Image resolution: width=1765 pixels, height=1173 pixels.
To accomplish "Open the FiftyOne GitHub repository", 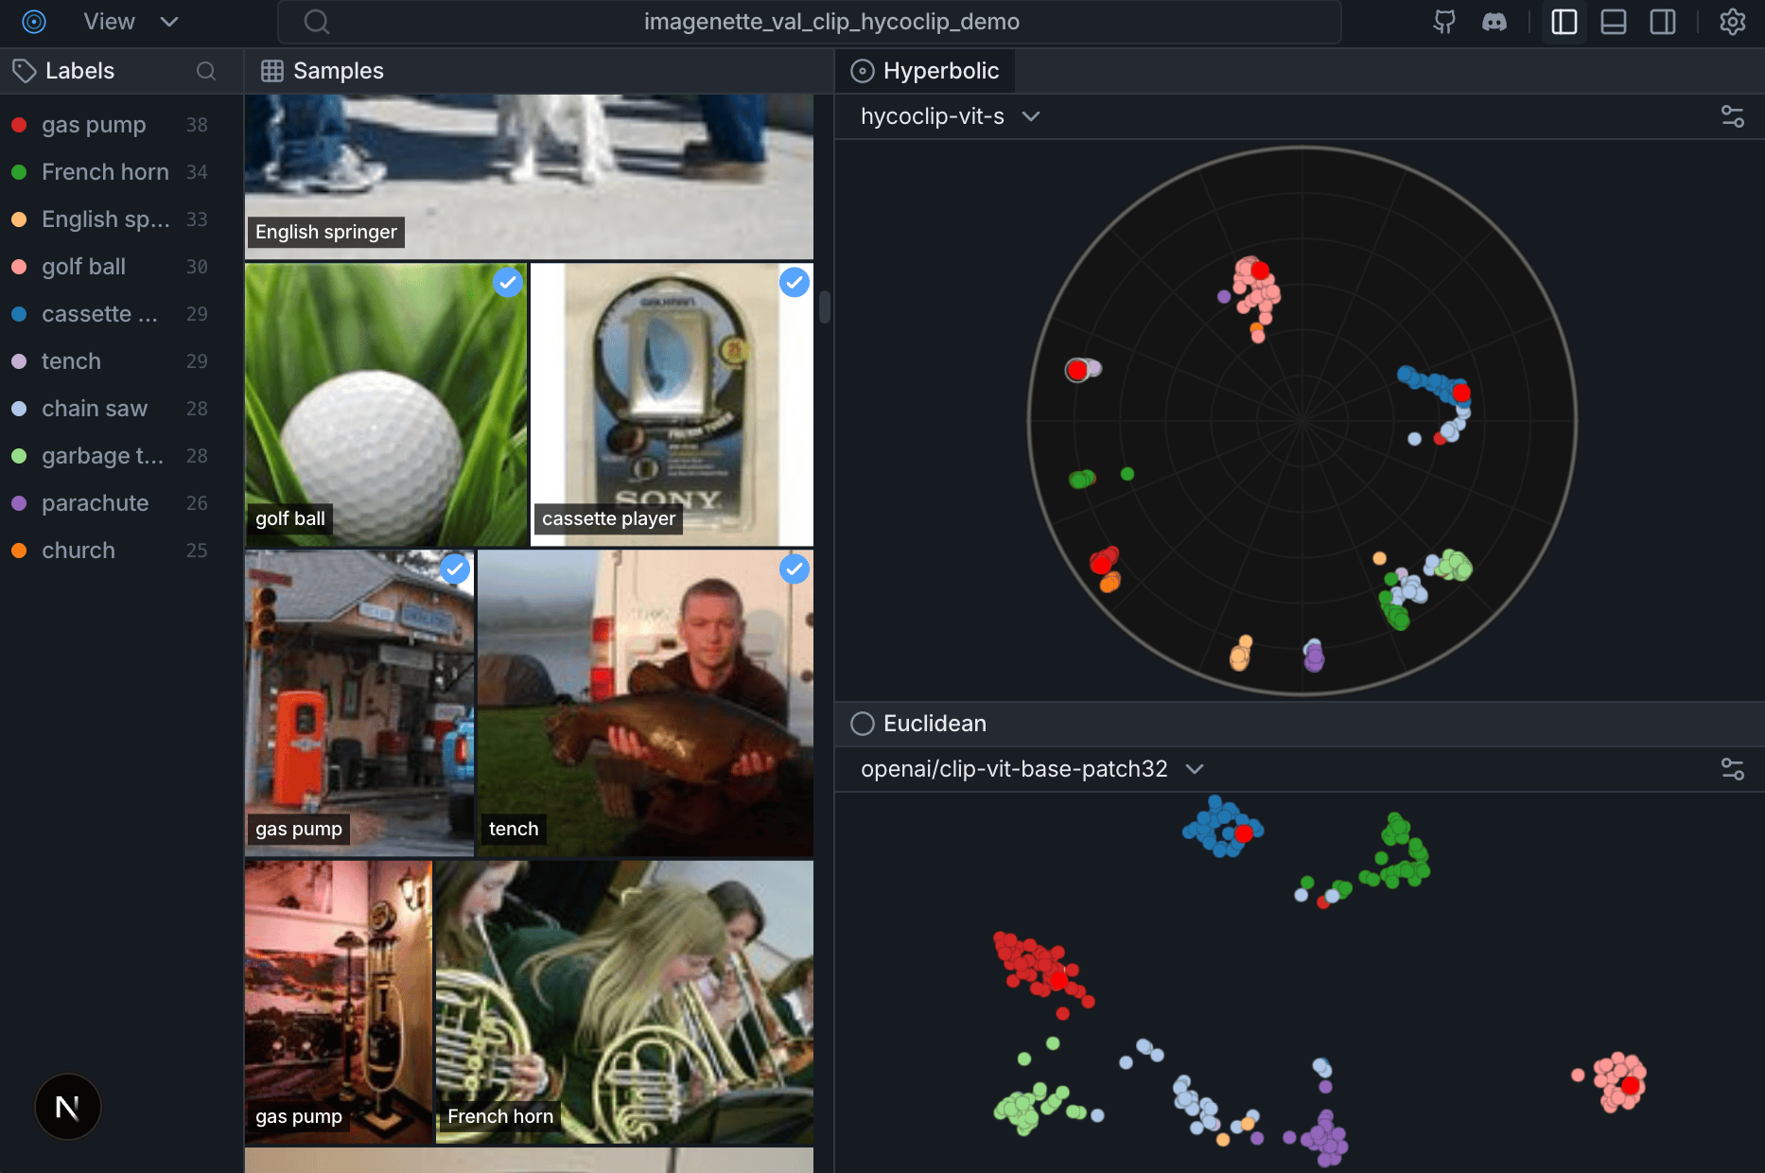I will tap(1444, 21).
